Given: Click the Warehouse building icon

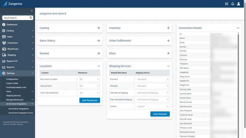Looking at the screenshot, I should coord(4,49).
